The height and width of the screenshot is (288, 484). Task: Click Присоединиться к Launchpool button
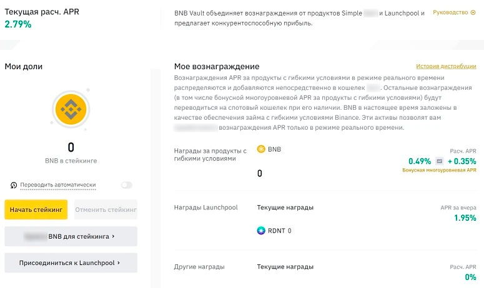pyautogui.click(x=71, y=262)
